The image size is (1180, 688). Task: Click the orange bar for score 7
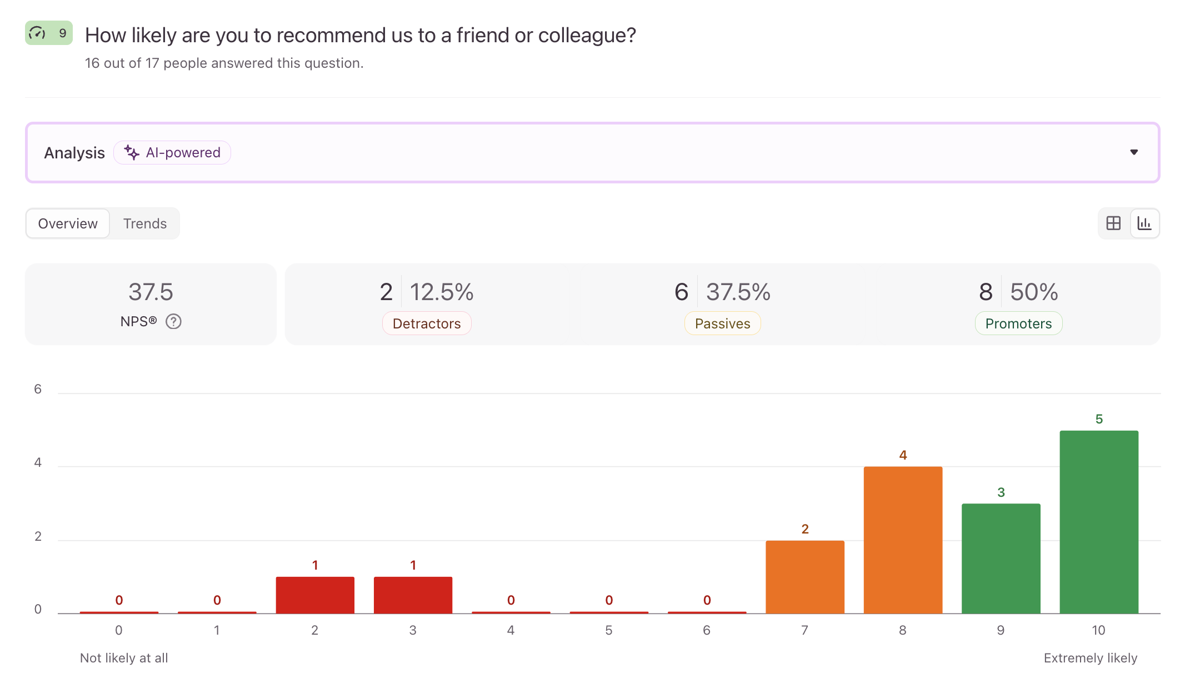[x=805, y=577]
